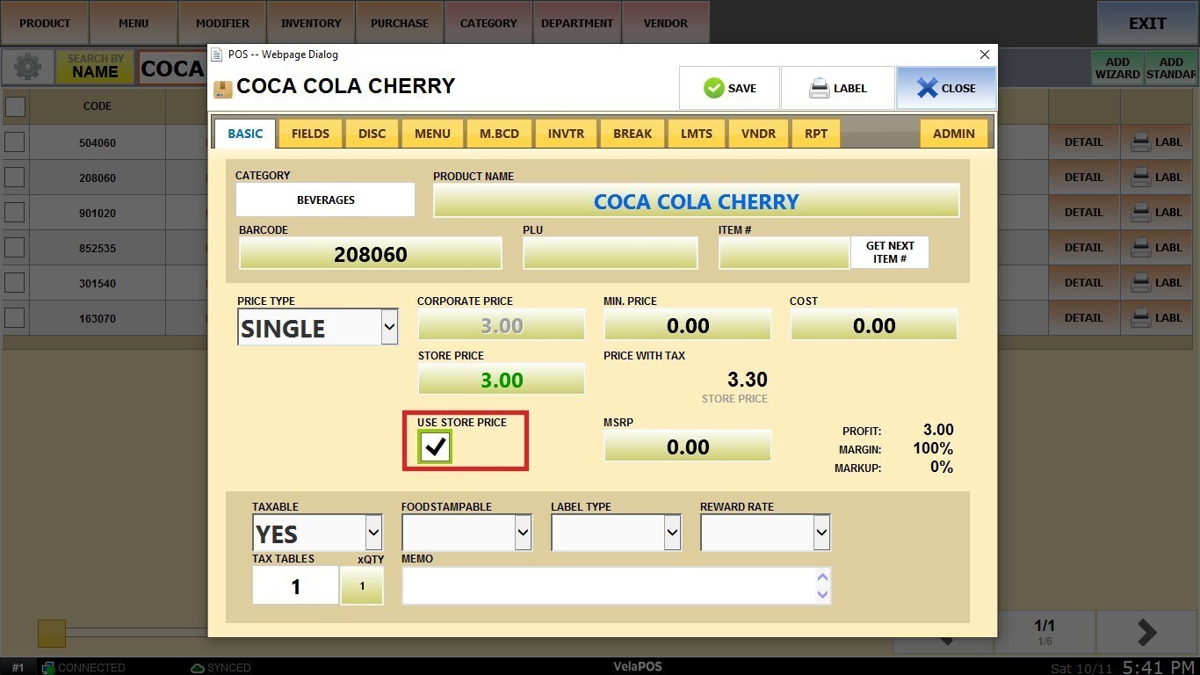
Task: Open the Reward Rate dropdown
Action: (x=765, y=533)
